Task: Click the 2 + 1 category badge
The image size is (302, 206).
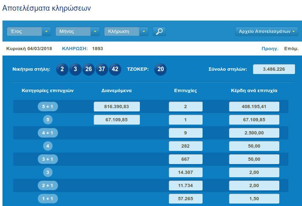Action: (x=47, y=185)
